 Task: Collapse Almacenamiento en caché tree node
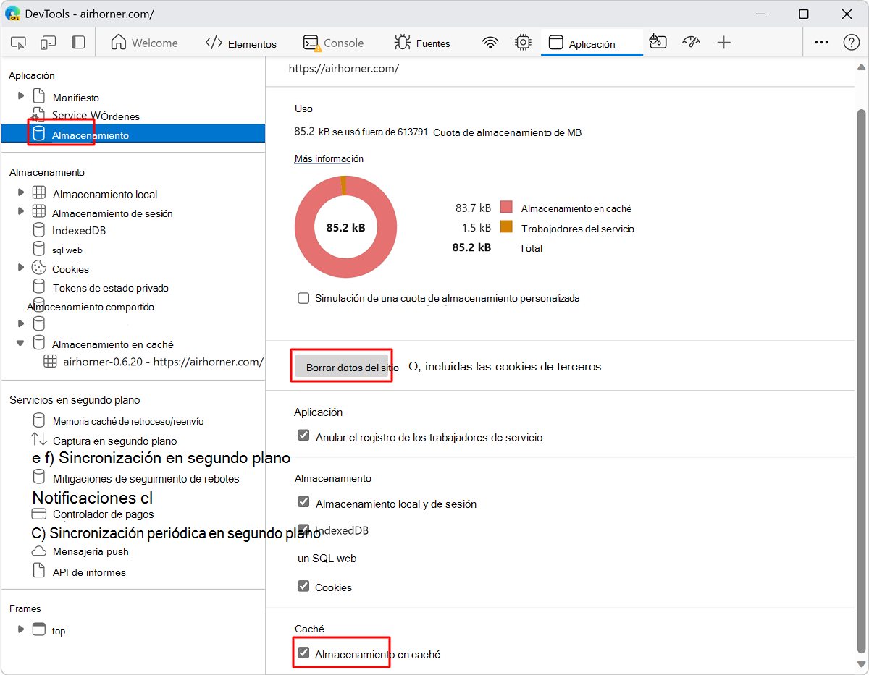coord(21,343)
